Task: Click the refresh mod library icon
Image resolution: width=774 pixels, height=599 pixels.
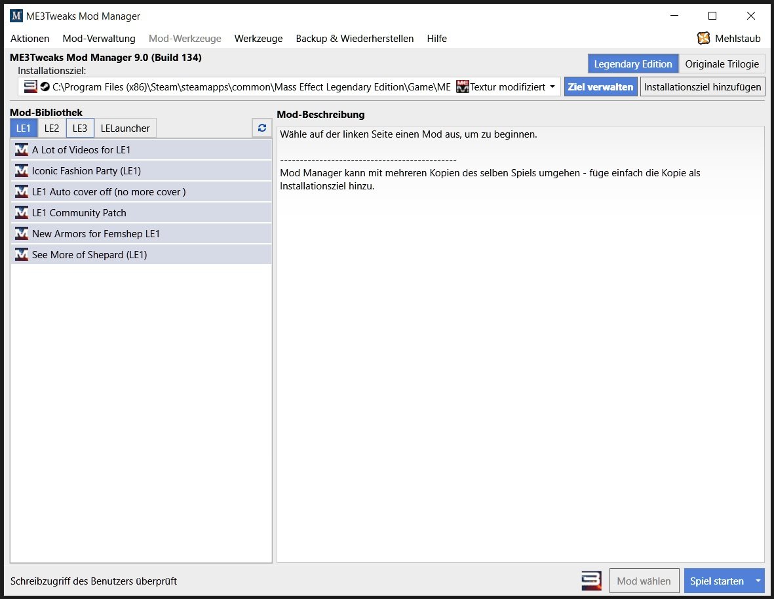Action: (x=261, y=128)
